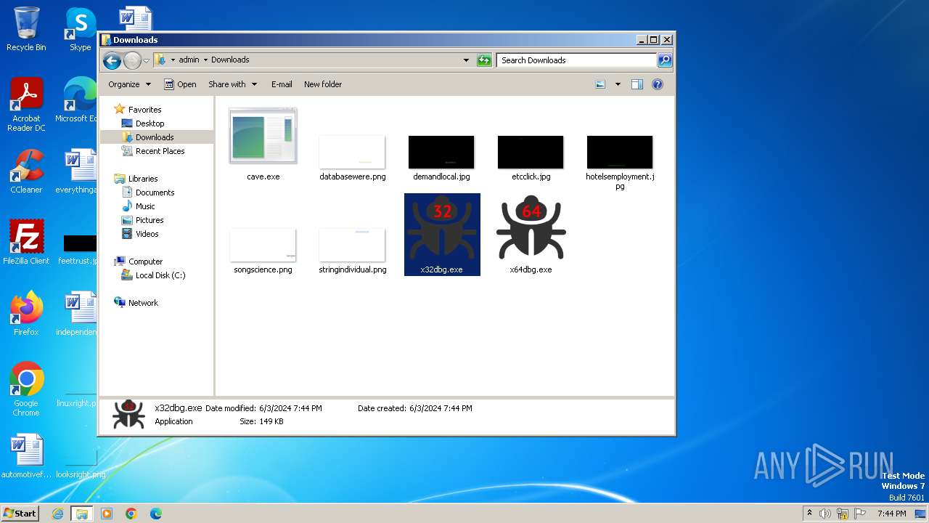Select hotelsemployment.jpg thumbnail
This screenshot has width=929, height=523.
click(620, 152)
